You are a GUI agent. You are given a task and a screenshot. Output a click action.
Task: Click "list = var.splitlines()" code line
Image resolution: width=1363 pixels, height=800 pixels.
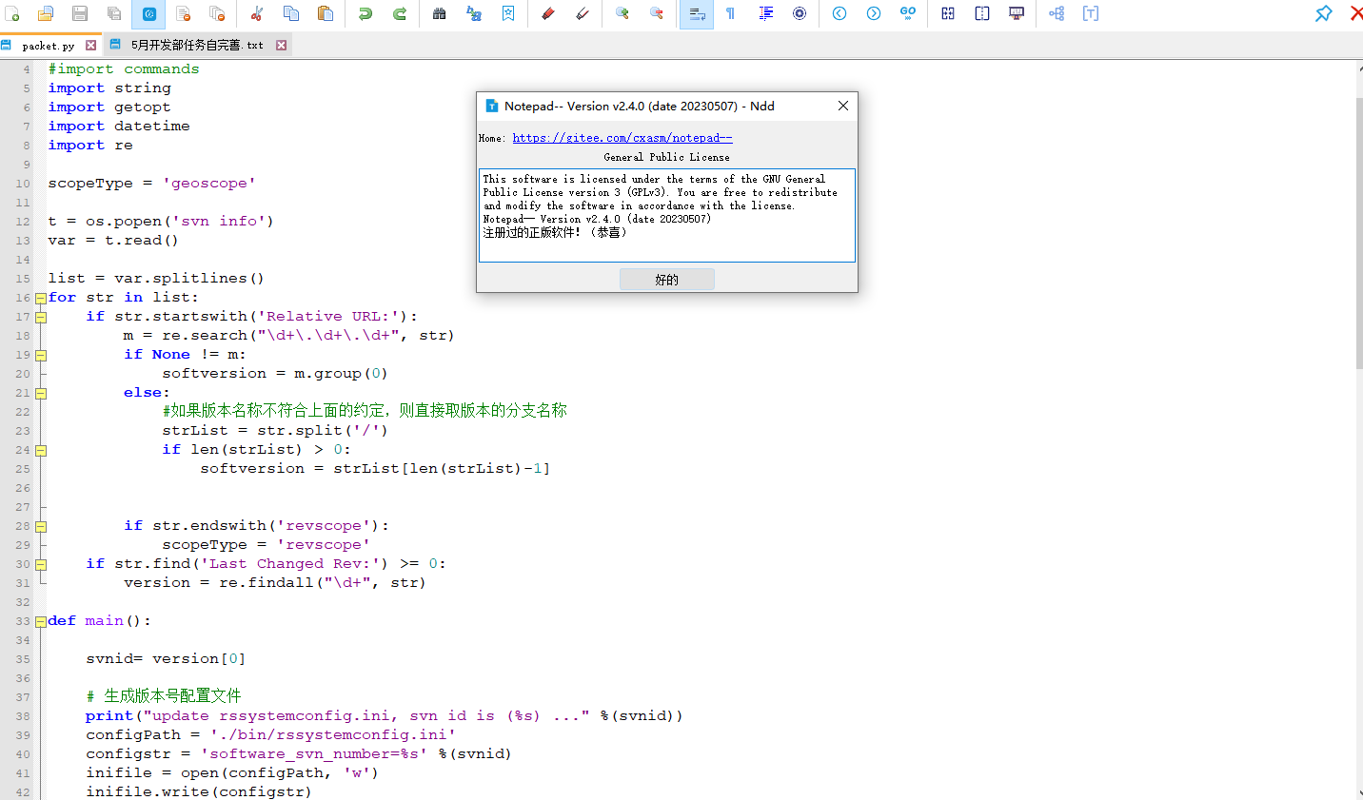tap(156, 278)
